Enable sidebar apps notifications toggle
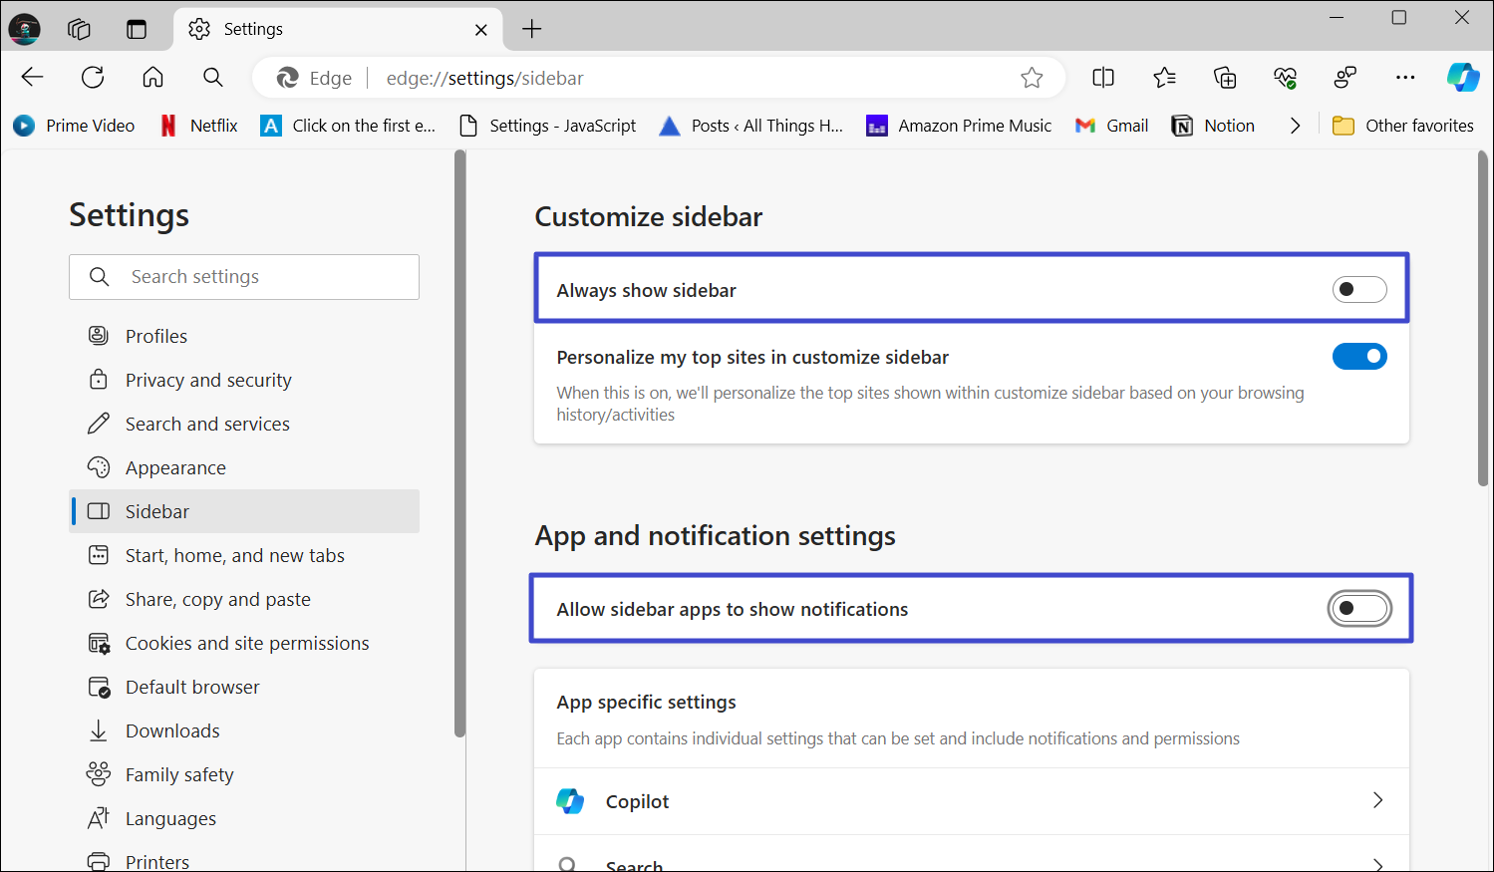The width and height of the screenshot is (1494, 872). [x=1358, y=609]
